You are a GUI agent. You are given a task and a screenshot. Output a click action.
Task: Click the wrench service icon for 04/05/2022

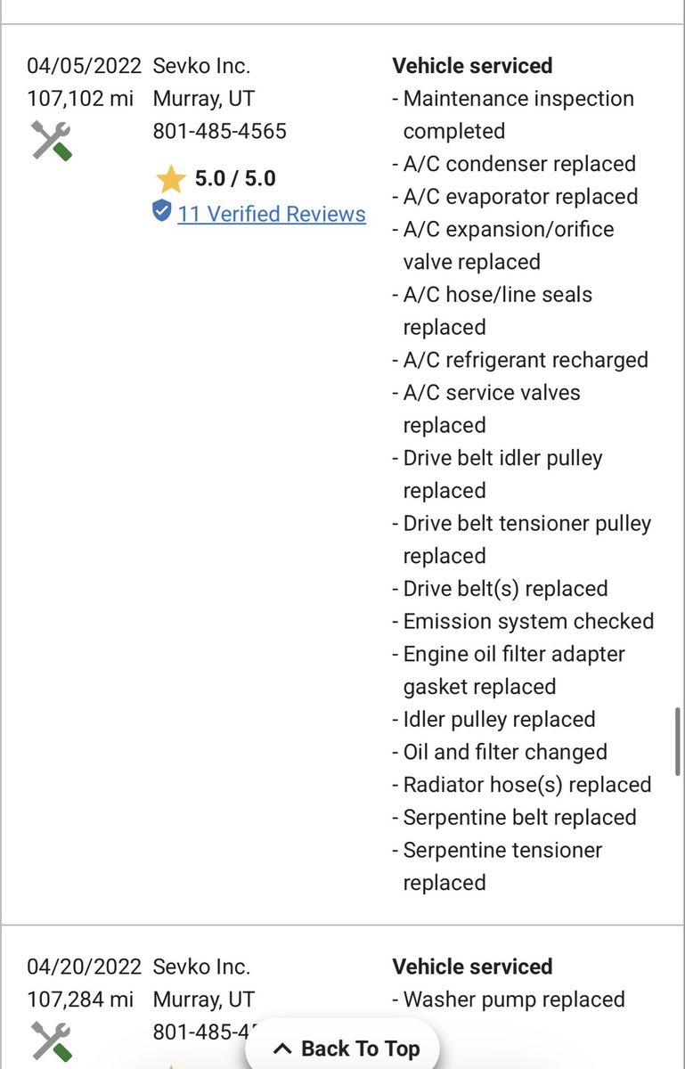pyautogui.click(x=51, y=141)
